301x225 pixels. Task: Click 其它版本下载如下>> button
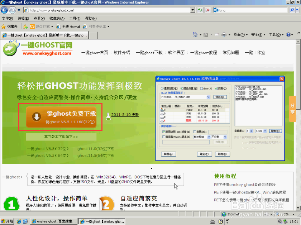point(61,137)
